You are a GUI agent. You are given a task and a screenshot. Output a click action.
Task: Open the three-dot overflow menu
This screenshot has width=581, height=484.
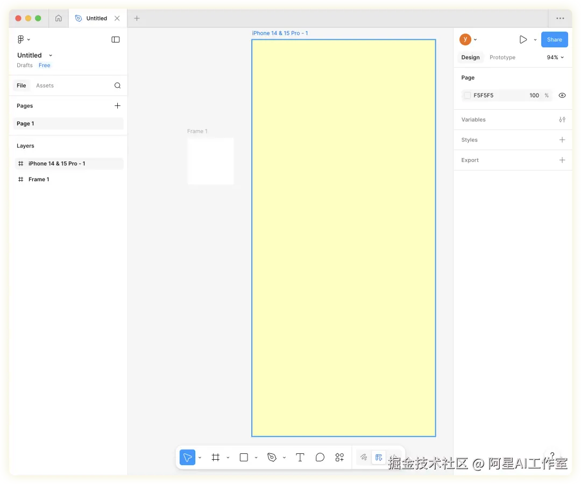[x=560, y=18]
